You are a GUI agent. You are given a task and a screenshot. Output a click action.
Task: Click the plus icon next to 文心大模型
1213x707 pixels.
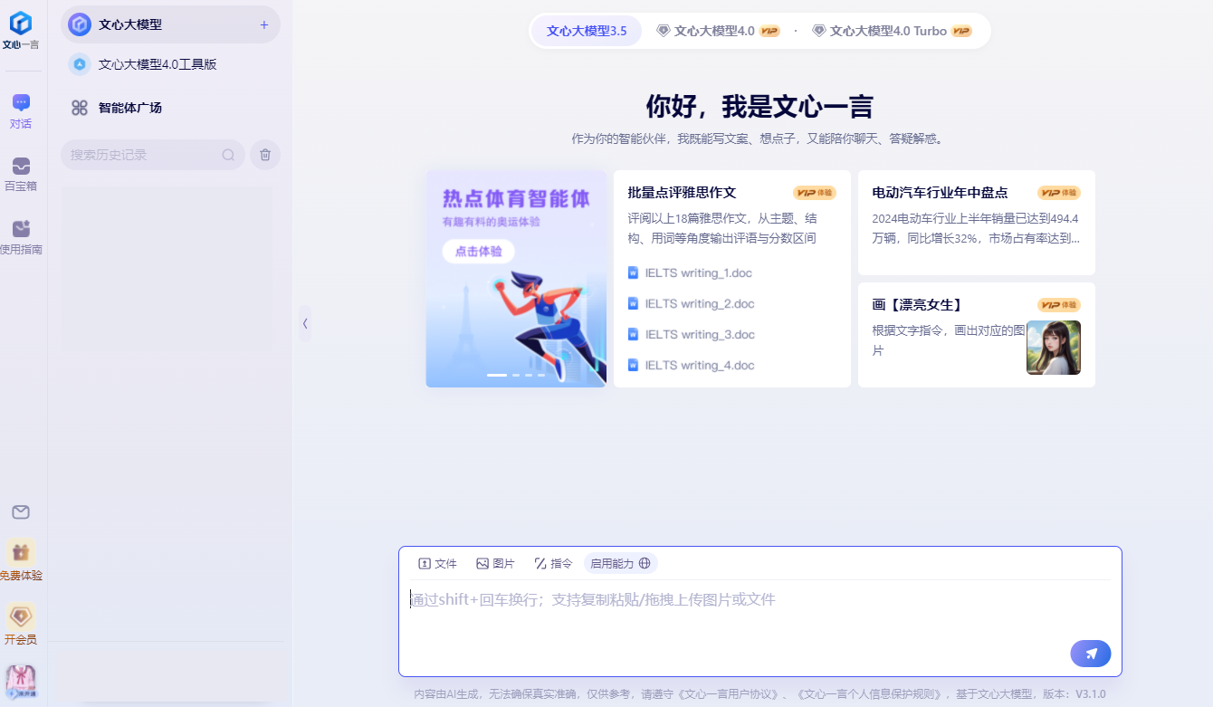(x=264, y=25)
